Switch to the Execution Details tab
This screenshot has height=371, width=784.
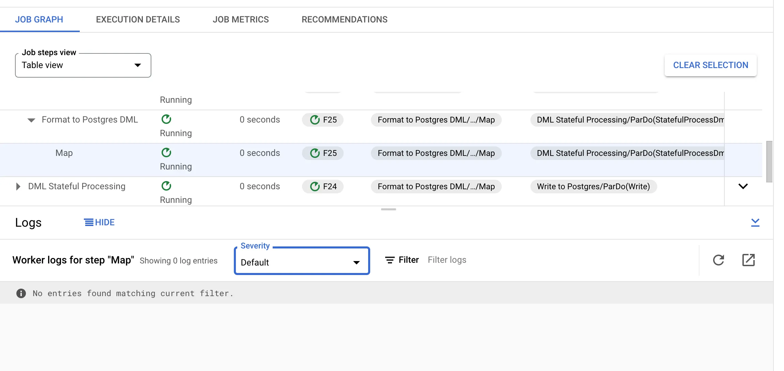point(138,19)
